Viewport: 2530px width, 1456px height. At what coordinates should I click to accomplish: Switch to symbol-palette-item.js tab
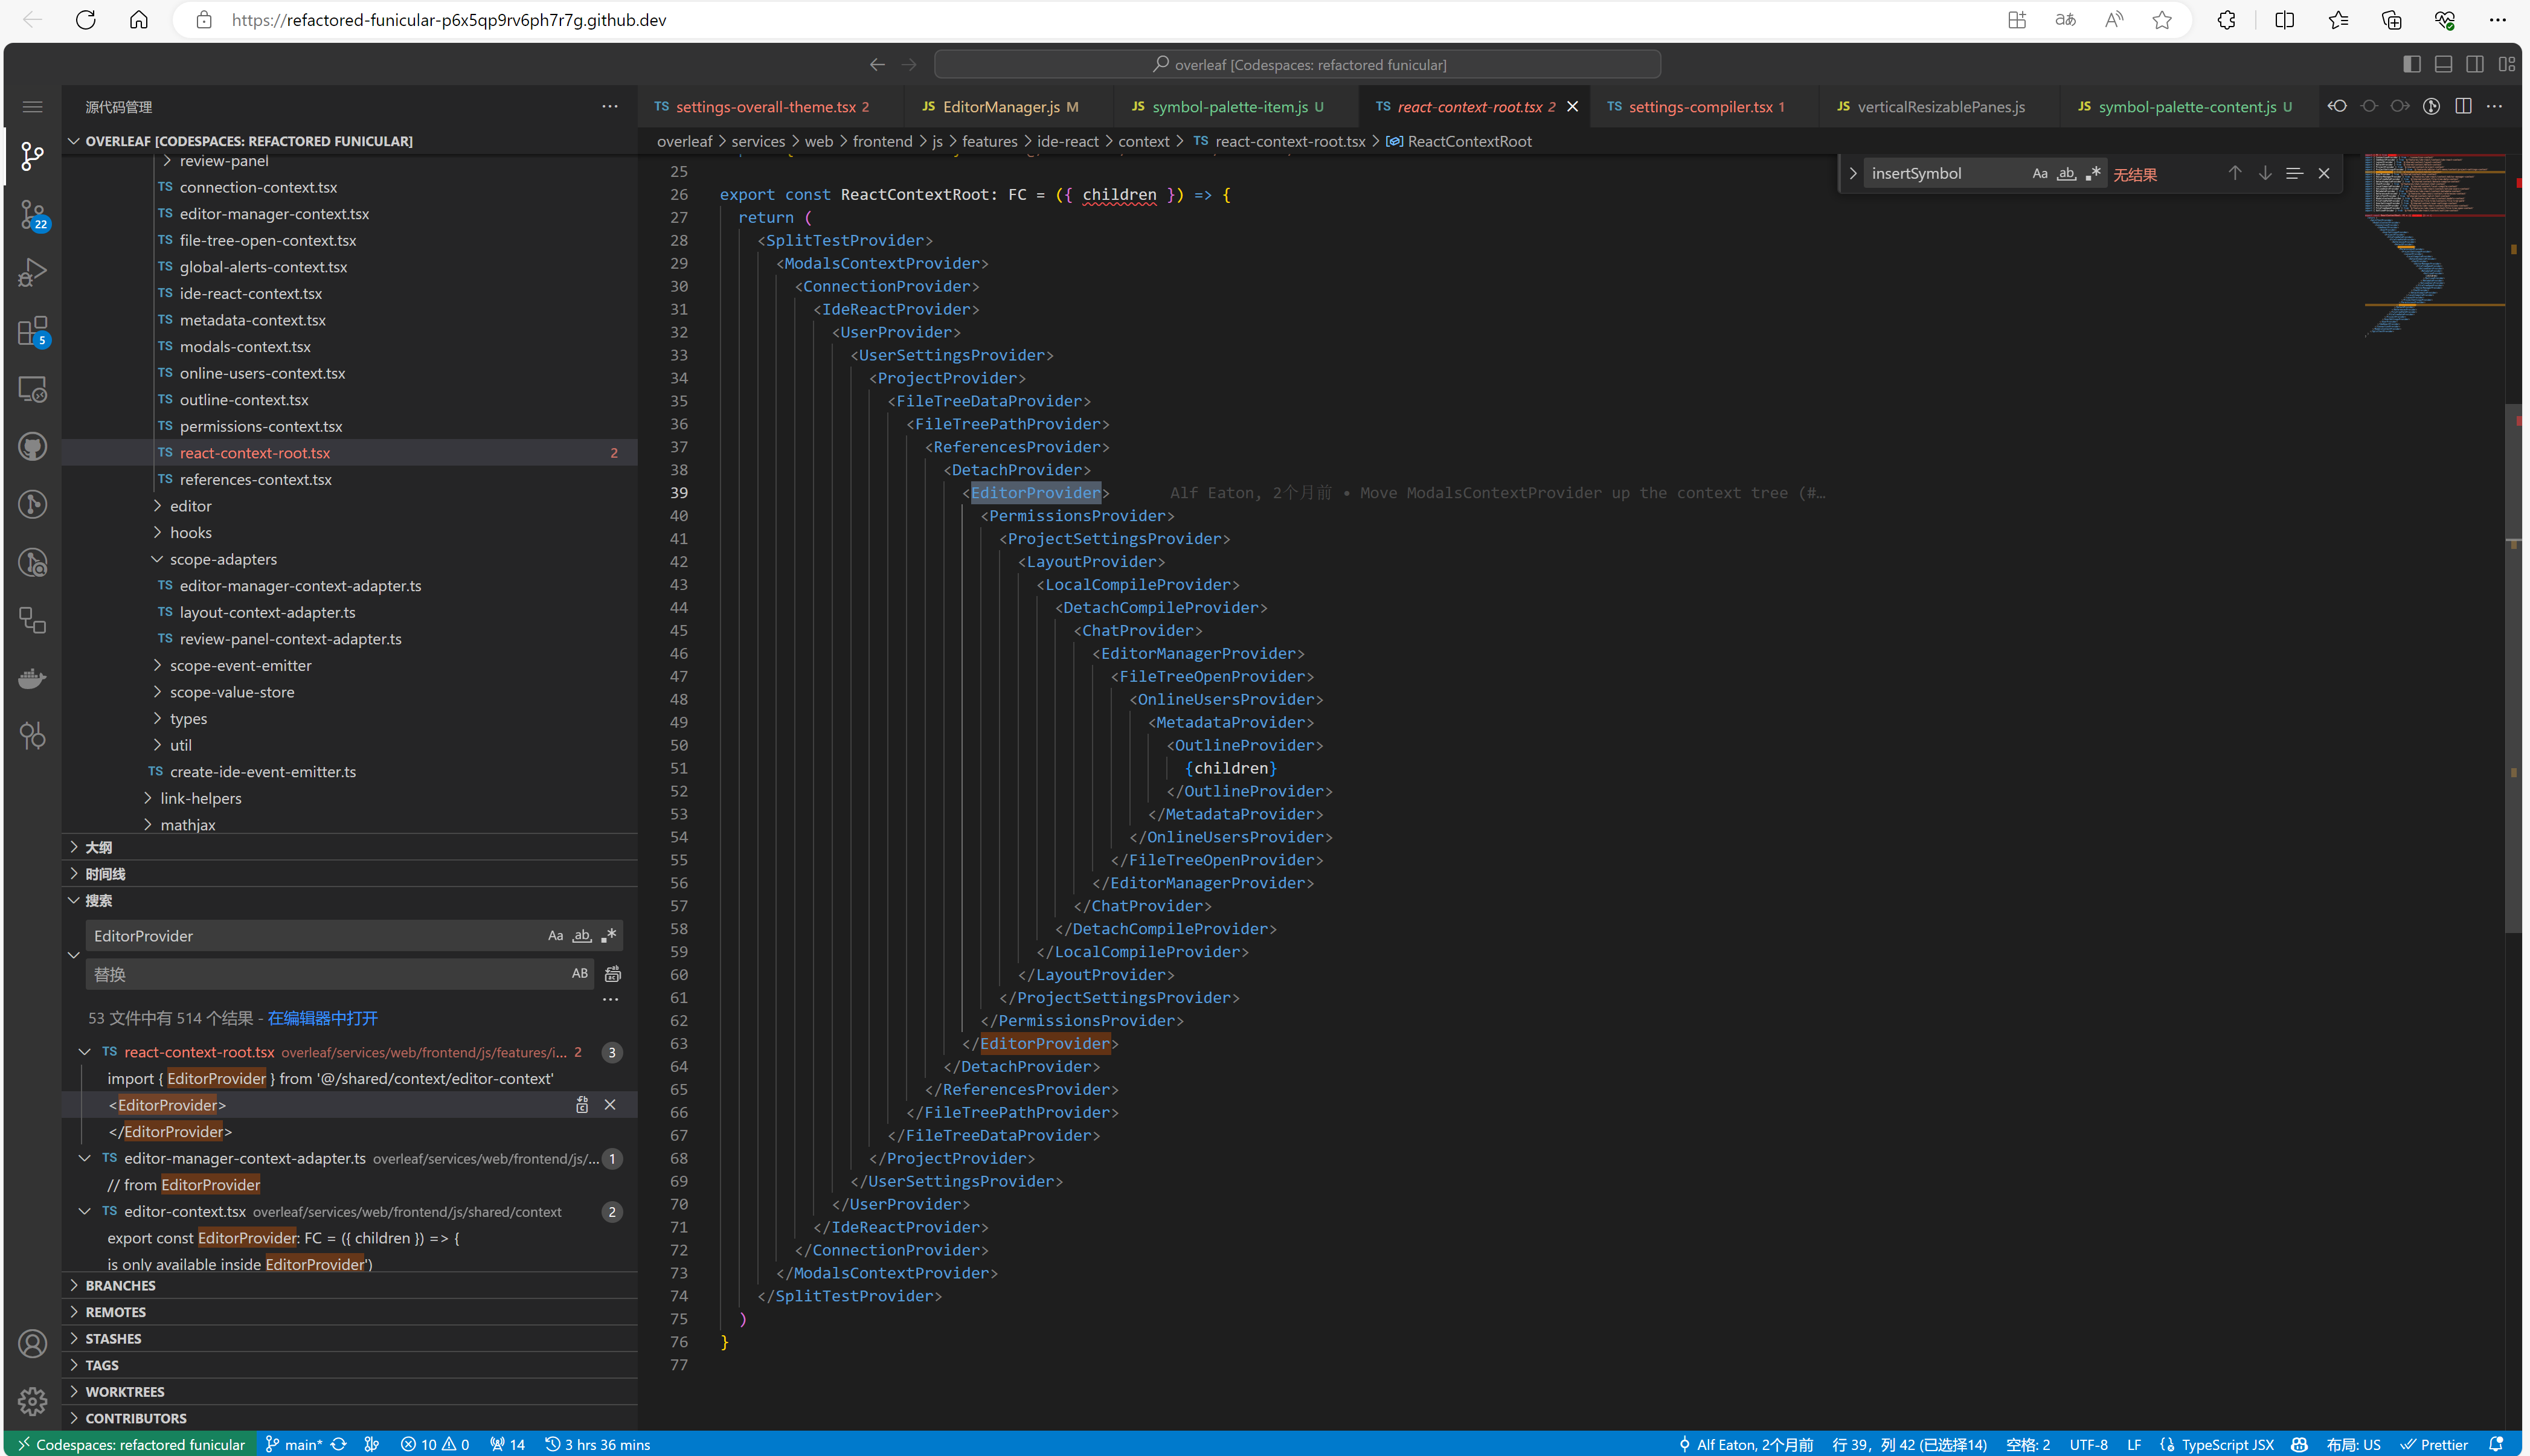(1236, 107)
